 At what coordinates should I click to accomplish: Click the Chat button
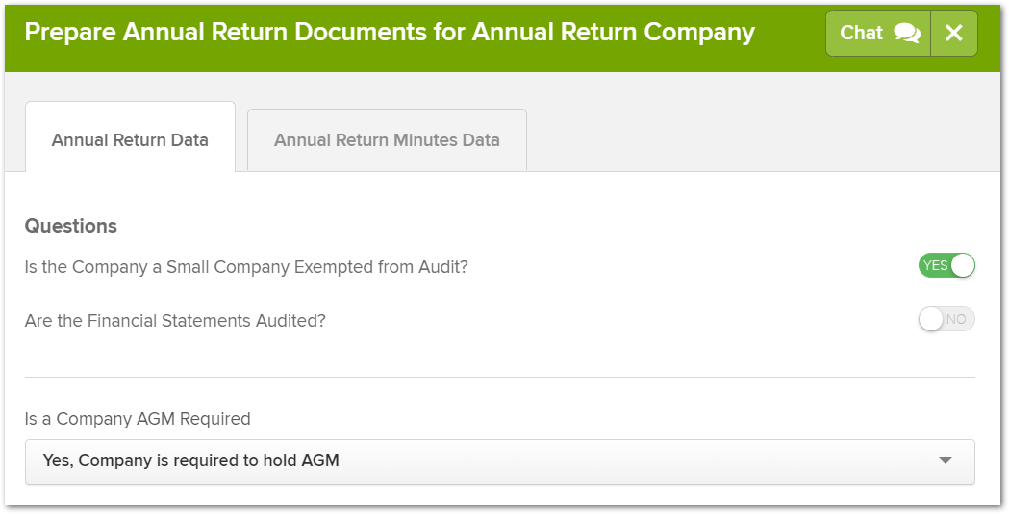click(878, 33)
